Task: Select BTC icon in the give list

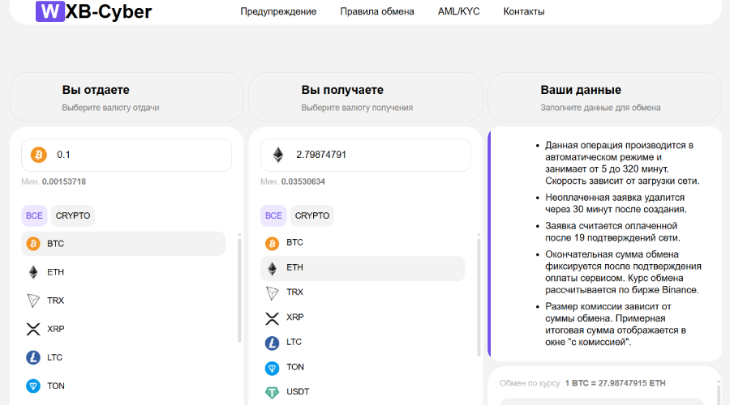Action: point(33,244)
